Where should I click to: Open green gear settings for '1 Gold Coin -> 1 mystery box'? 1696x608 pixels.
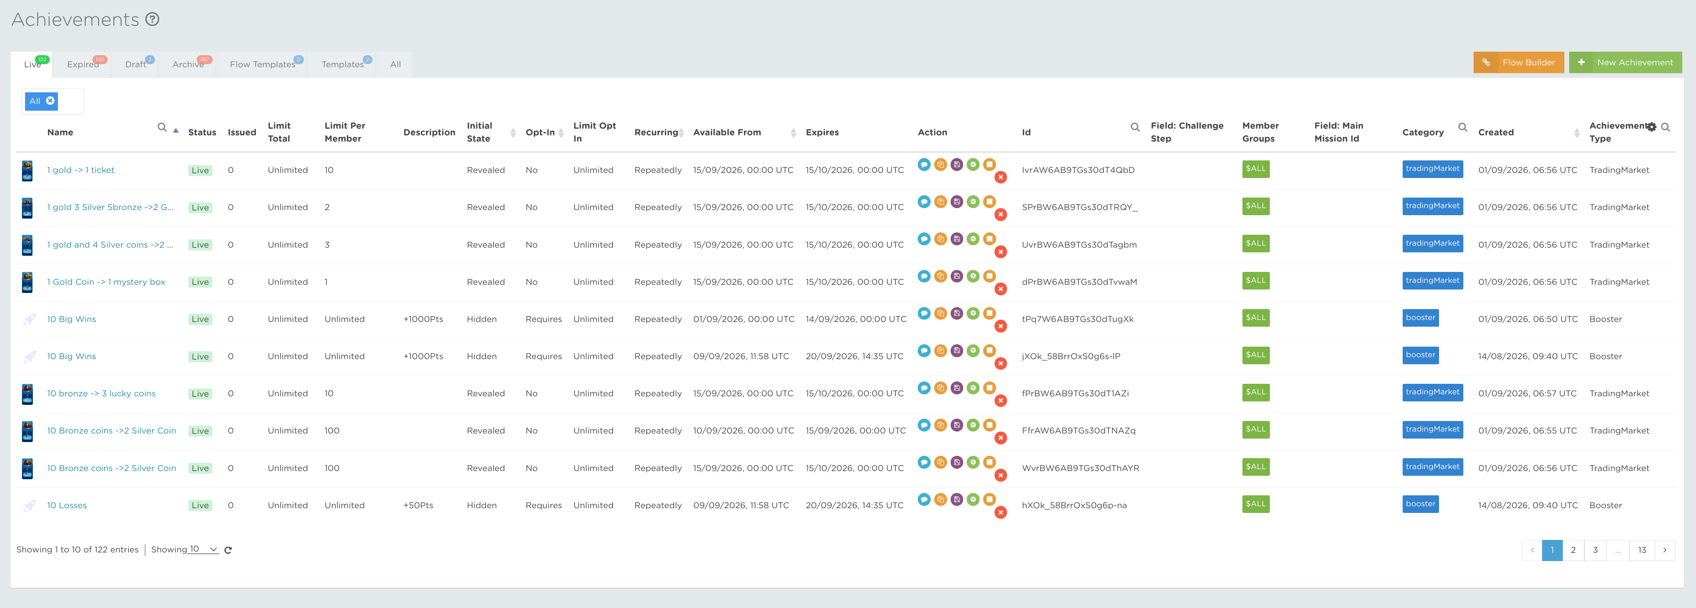click(973, 276)
